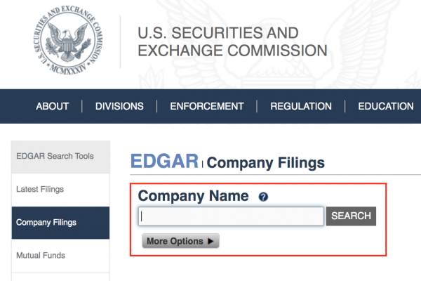This screenshot has height=281, width=421.
Task: Open the ABOUT navigation menu
Action: click(x=53, y=106)
